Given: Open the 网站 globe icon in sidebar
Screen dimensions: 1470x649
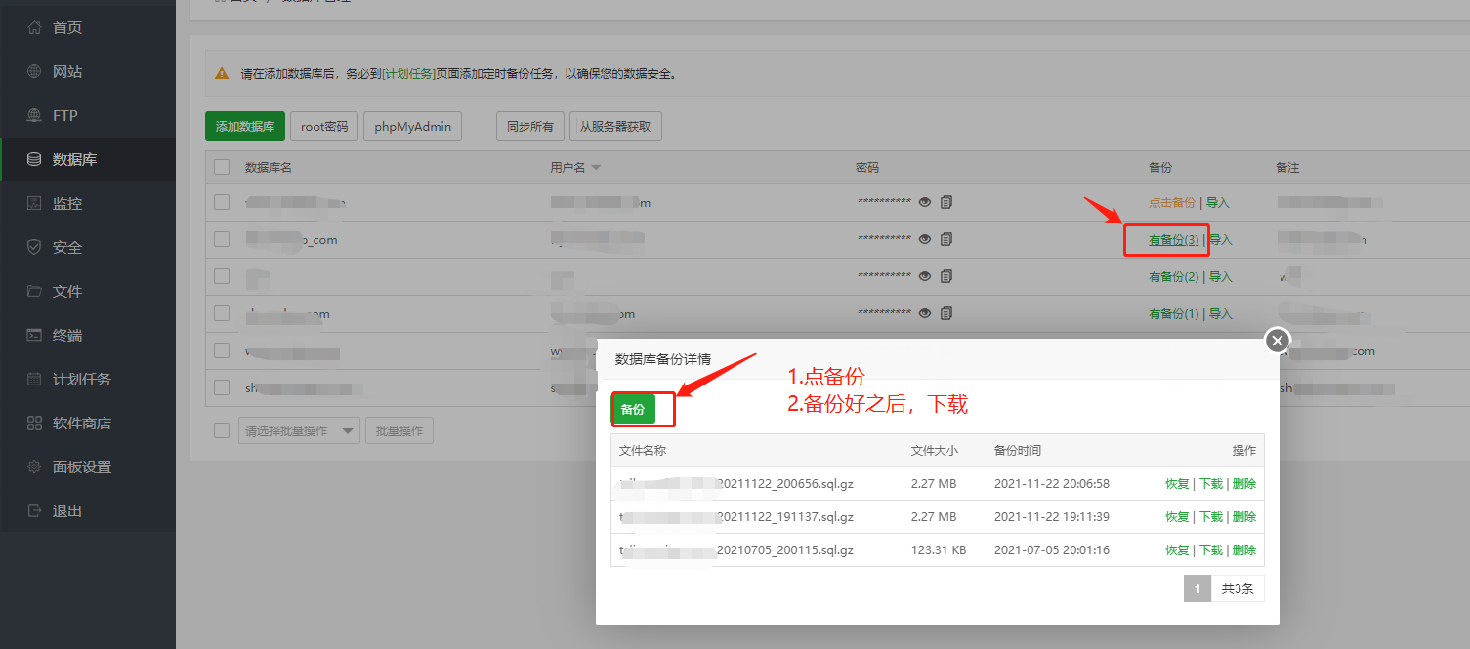Looking at the screenshot, I should [x=35, y=71].
